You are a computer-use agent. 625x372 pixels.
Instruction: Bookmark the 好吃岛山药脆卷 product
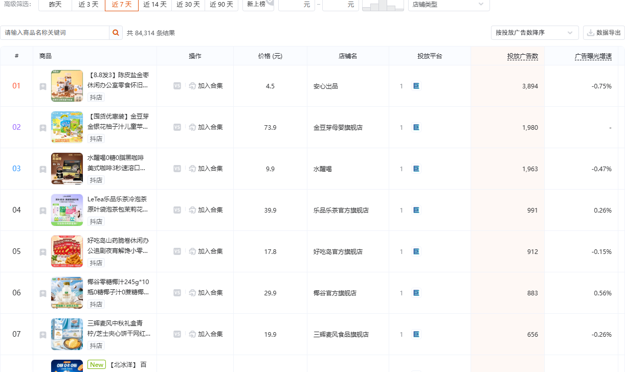tap(43, 252)
